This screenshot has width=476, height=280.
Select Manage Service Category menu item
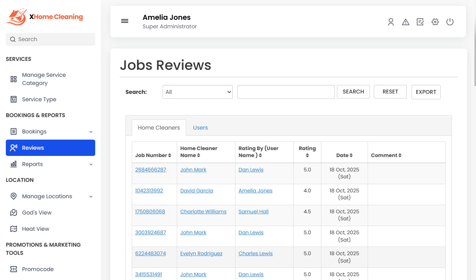click(x=44, y=79)
